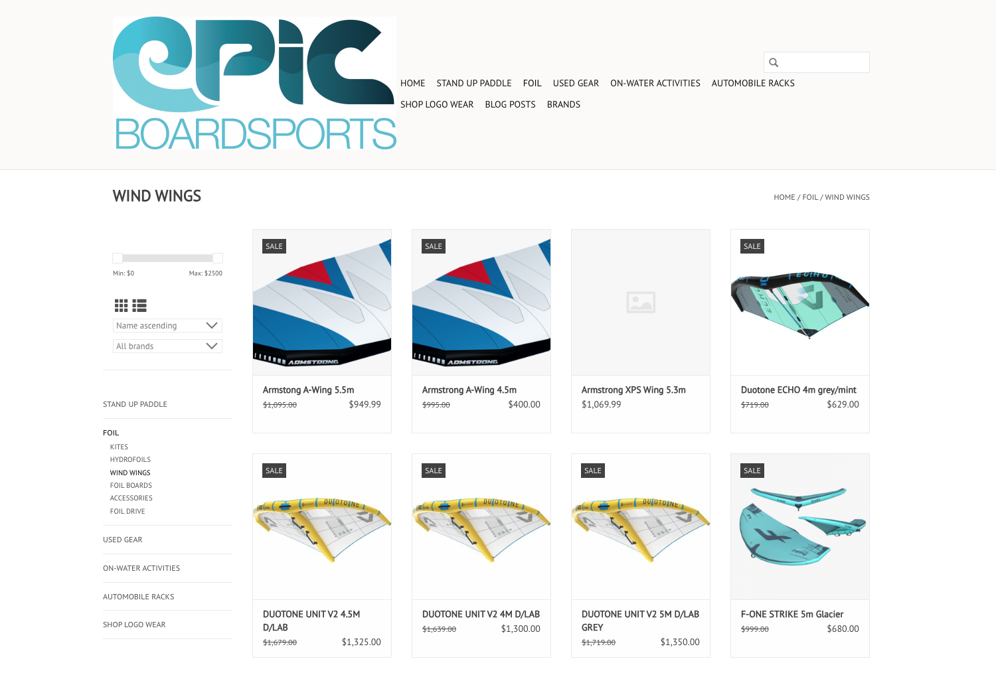Click the search magnifier icon
The image size is (996, 673).
pos(774,62)
